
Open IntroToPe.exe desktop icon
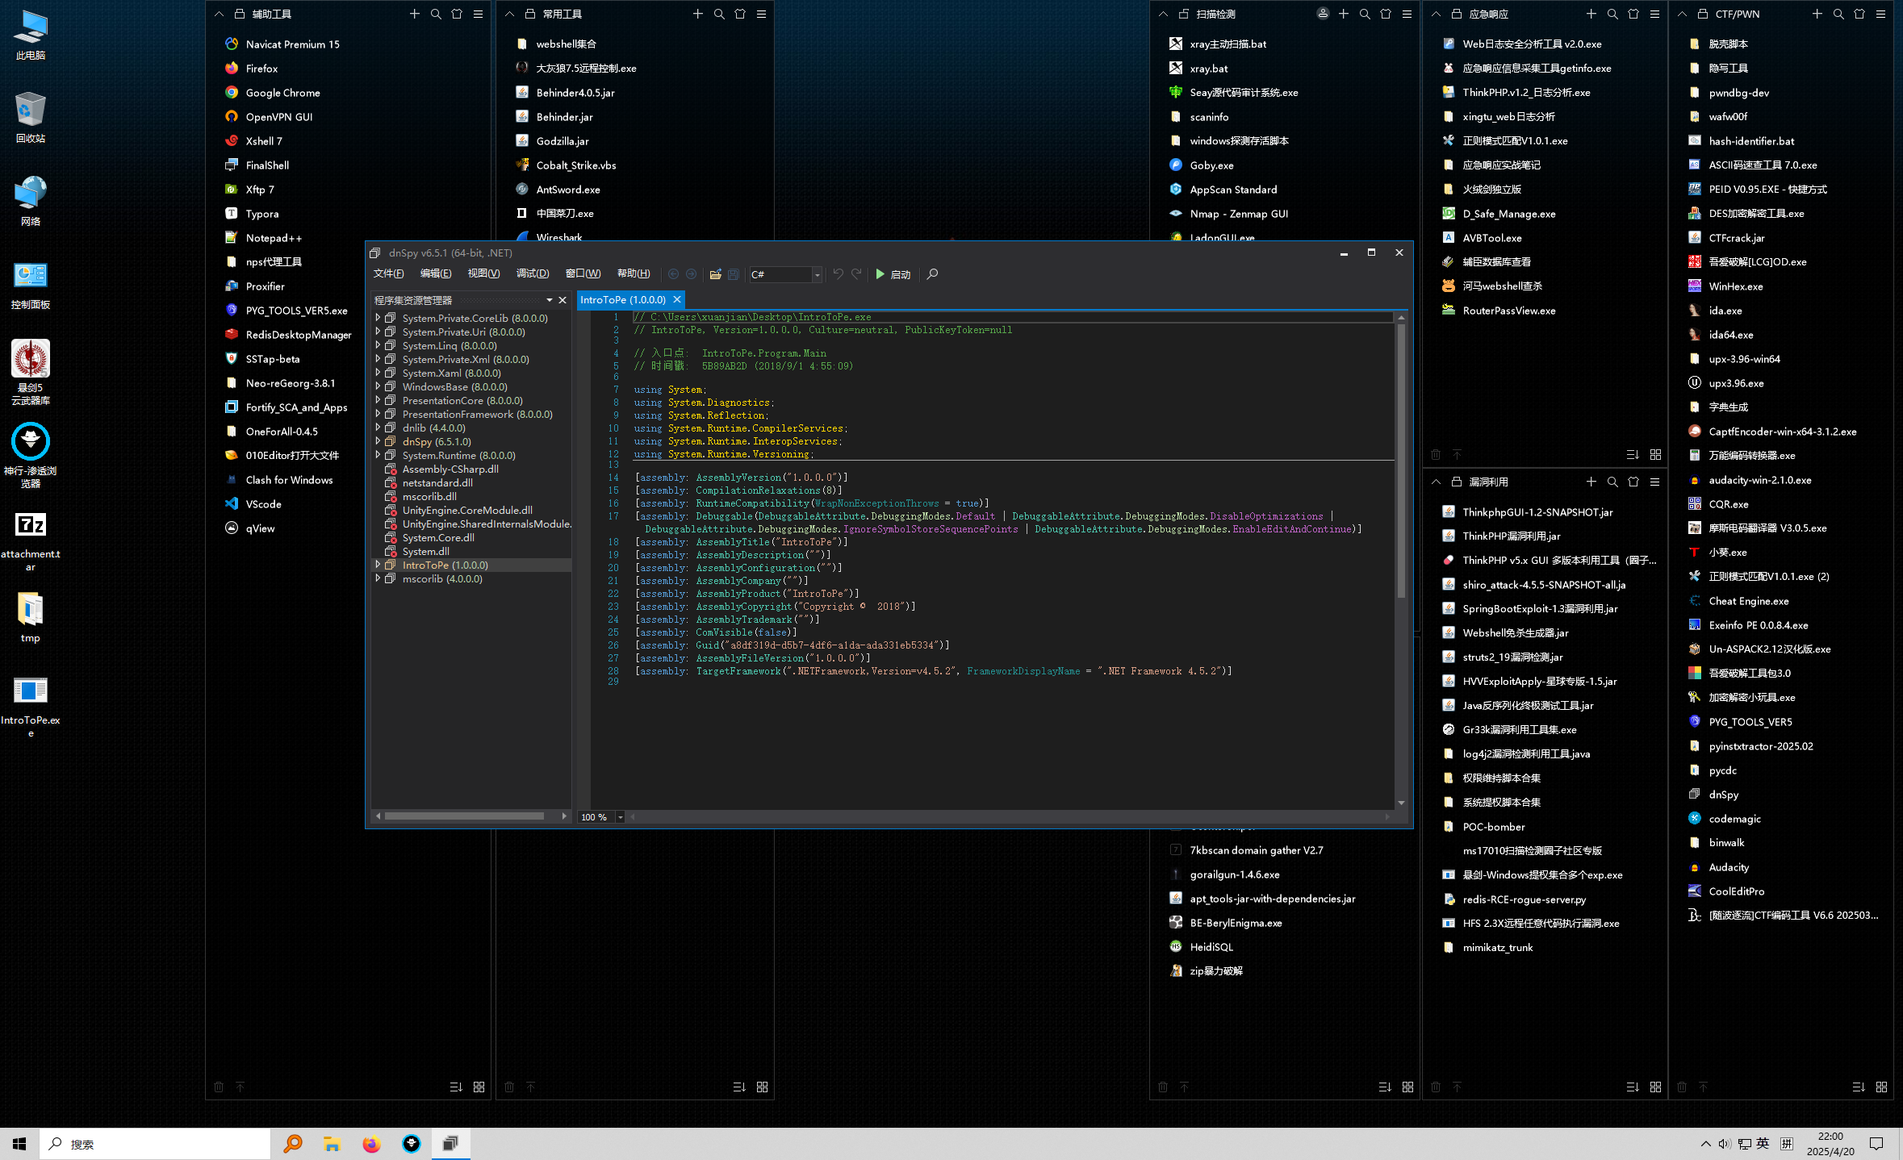tap(31, 707)
